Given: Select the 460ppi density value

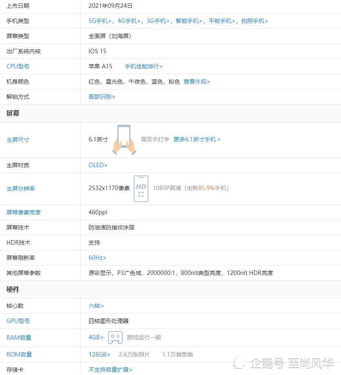Looking at the screenshot, I should 98,212.
